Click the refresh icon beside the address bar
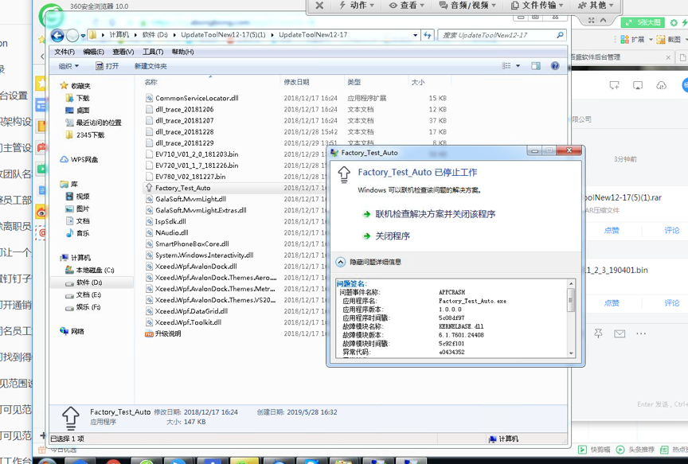This screenshot has width=688, height=464. [x=428, y=36]
